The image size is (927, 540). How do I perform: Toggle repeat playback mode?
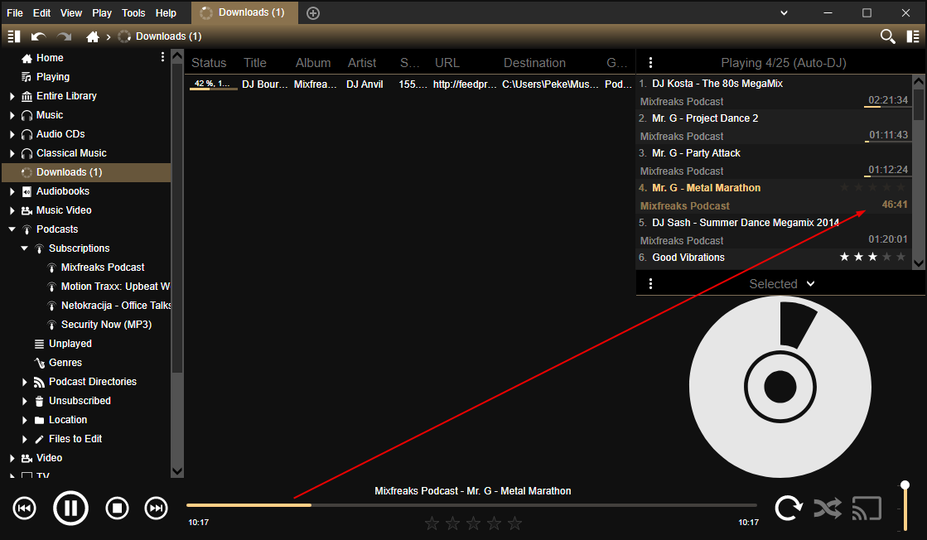tap(788, 508)
